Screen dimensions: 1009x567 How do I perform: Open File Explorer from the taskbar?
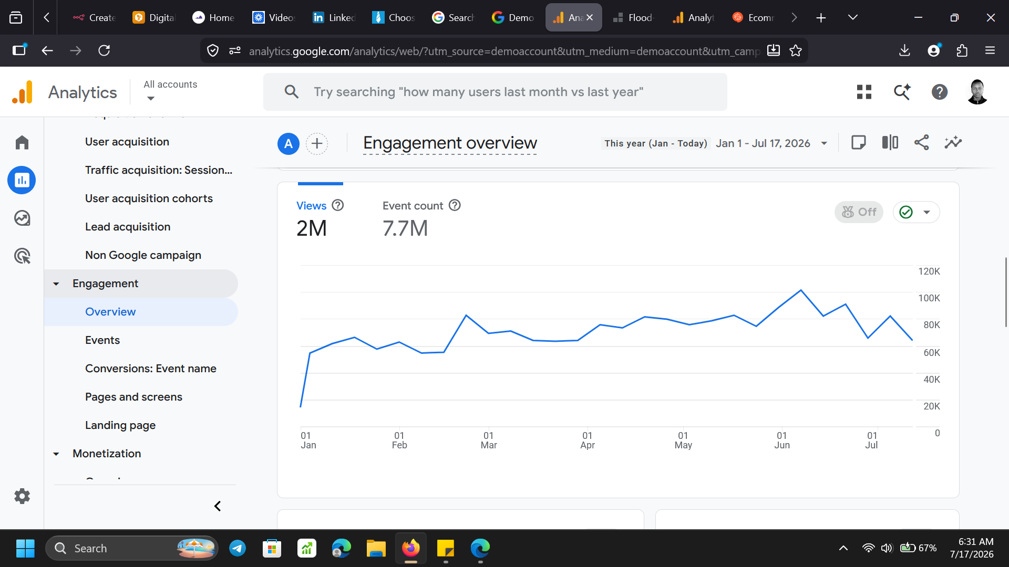[x=376, y=548]
